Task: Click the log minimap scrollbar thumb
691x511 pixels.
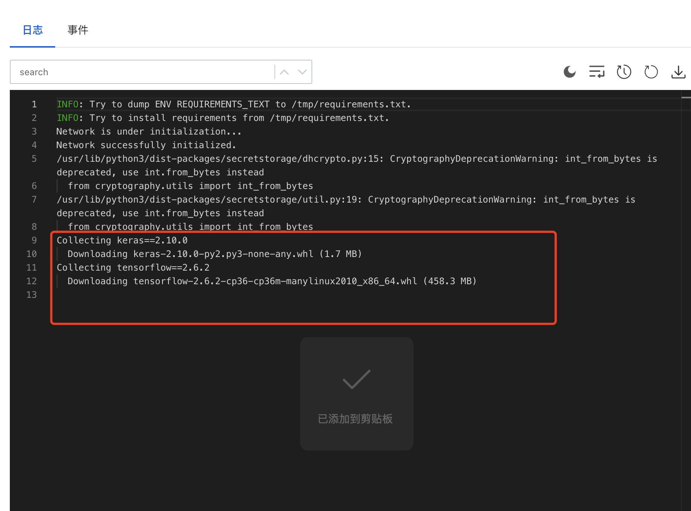Action: (686, 98)
